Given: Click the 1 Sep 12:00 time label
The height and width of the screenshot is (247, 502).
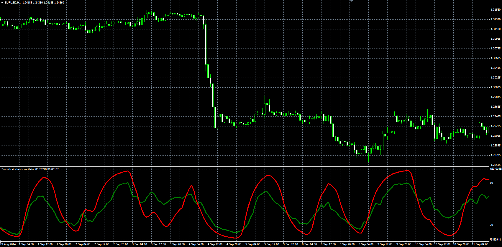Looking at the screenshot, I should pyautogui.click(x=45, y=244).
